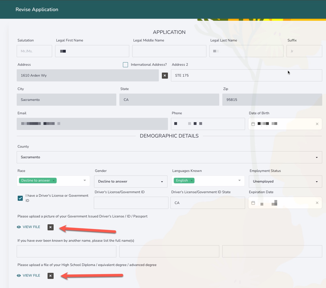Click the DEMOGRAPHIC DETAILS section heading

(x=169, y=136)
